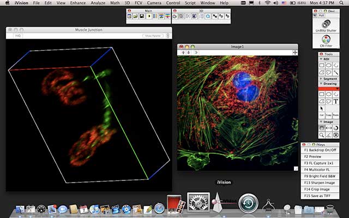Click the UniBlitz Shutter device icon

(326, 24)
